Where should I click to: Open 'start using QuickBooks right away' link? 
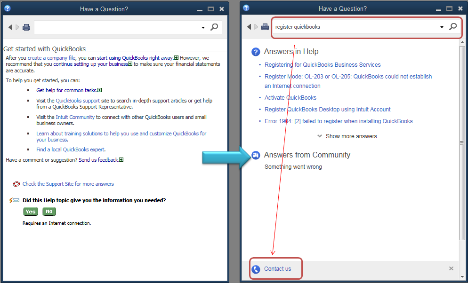click(x=135, y=58)
